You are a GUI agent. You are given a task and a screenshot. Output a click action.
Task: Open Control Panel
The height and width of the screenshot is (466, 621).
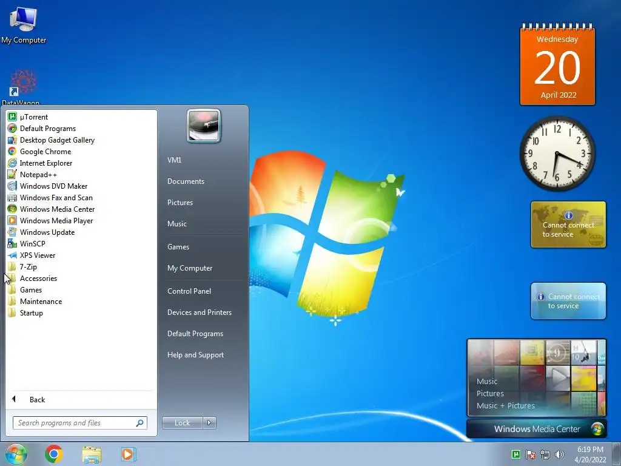(x=189, y=291)
